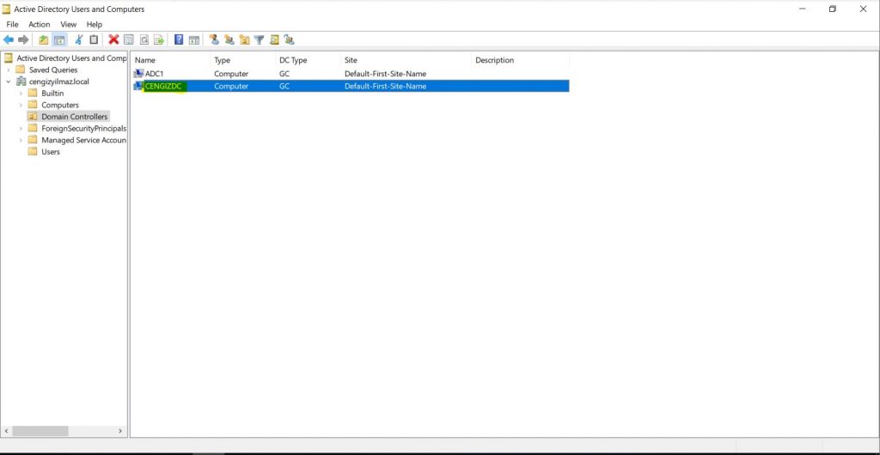Click the blue Help question mark icon
The height and width of the screenshot is (455, 880).
coord(179,39)
